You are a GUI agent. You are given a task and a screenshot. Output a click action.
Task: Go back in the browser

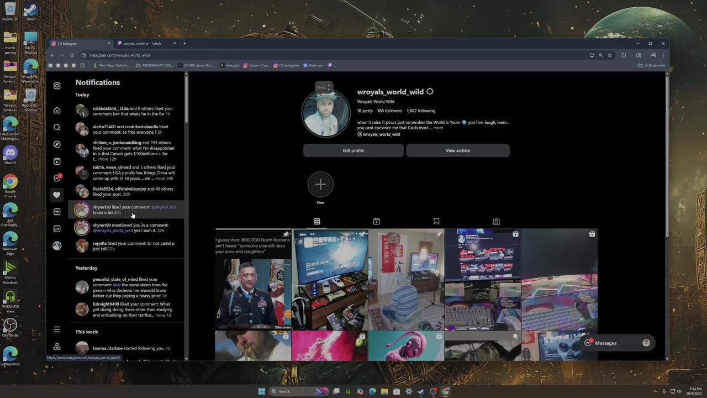[52, 55]
